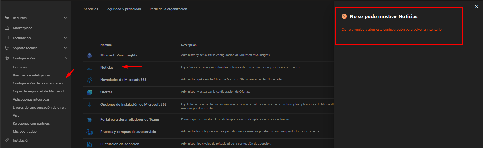The height and width of the screenshot is (148, 483).
Task: Click the Ofertas description text
Action: (215, 92)
